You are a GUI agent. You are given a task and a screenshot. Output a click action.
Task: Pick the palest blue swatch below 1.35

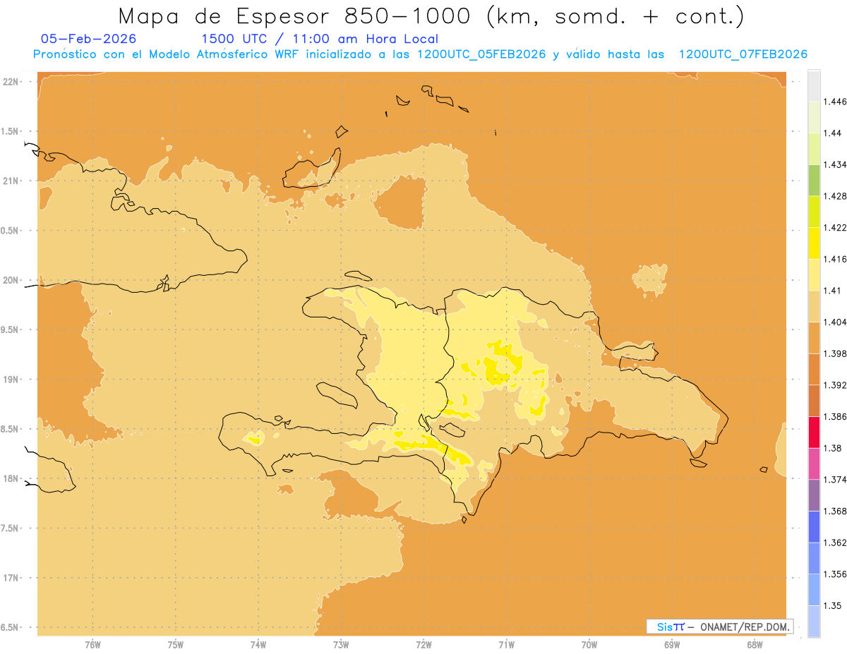click(814, 621)
